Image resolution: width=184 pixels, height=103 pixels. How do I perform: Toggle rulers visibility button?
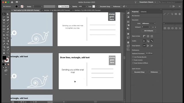[x=144, y=36]
